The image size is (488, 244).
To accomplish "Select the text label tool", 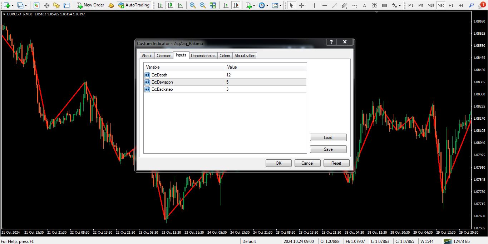I will click(375, 5).
